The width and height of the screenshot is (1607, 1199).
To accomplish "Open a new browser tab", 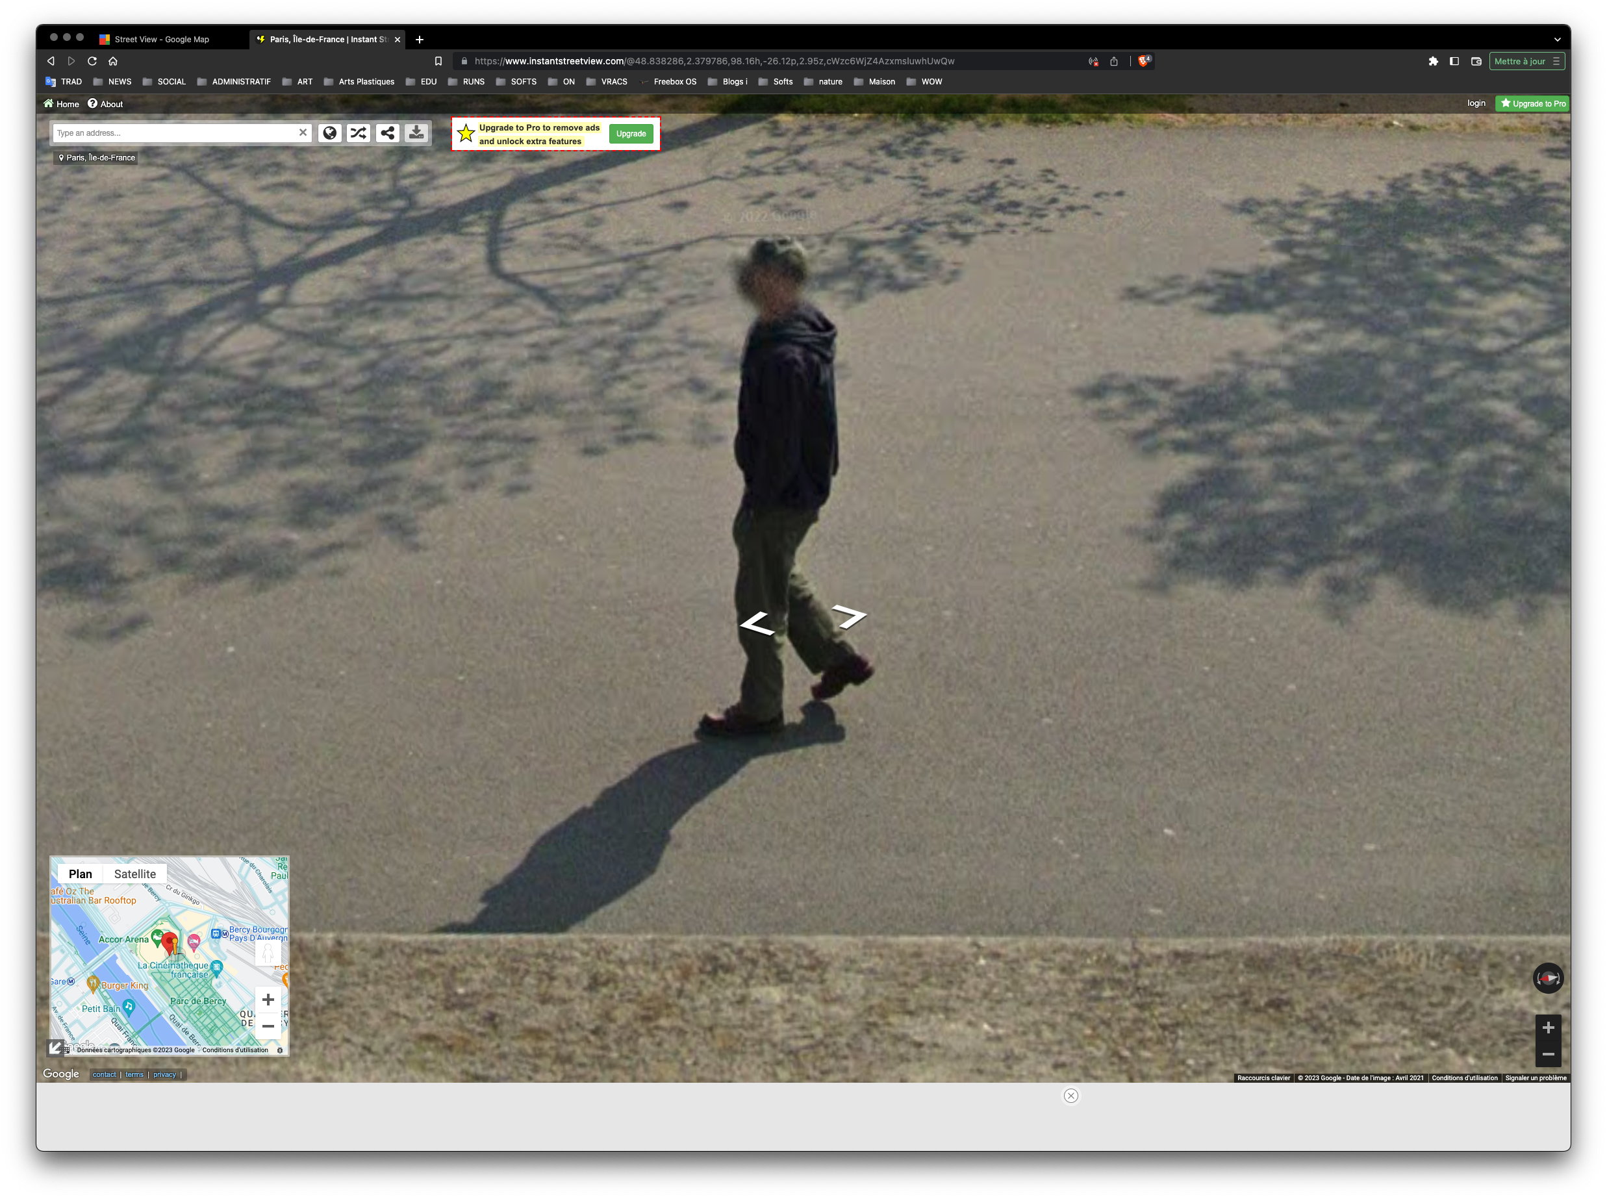I will coord(420,39).
